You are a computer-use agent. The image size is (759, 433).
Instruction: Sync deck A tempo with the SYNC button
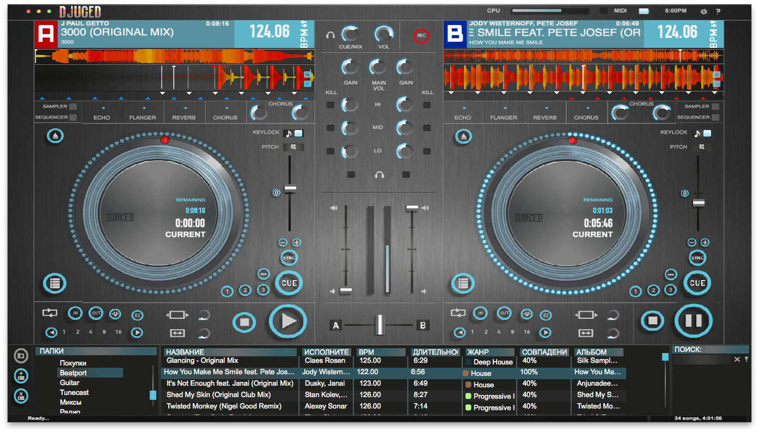pyautogui.click(x=289, y=258)
